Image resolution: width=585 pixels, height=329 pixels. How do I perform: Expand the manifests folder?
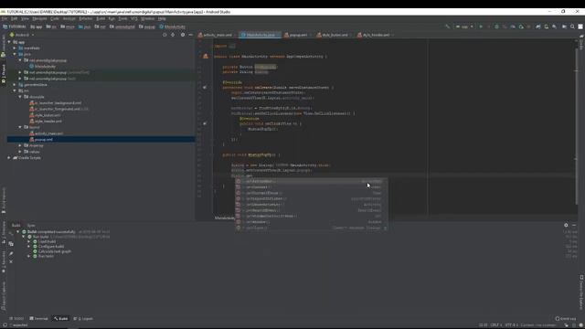coord(15,48)
